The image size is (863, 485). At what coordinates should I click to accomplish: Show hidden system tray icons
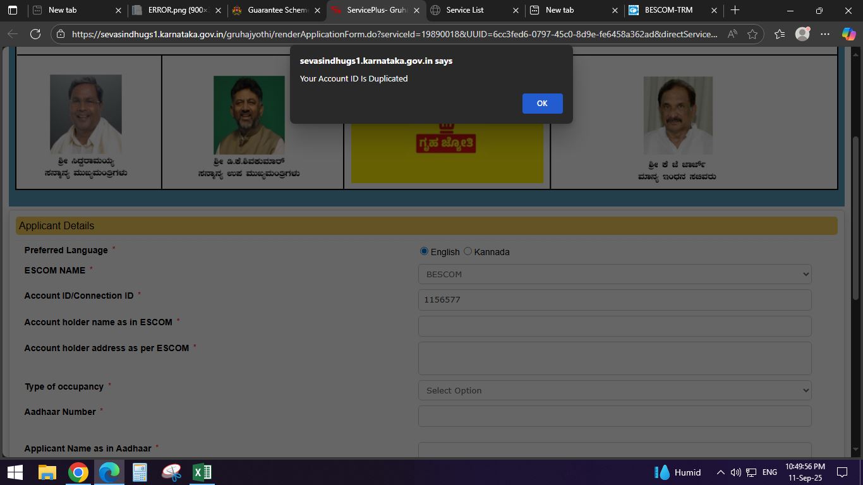pyautogui.click(x=720, y=472)
